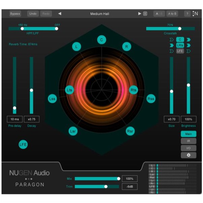Image resolution: width=203 pixels, height=203 pixels.
Task: Select the Rss speaker node
Action: click(151, 99)
